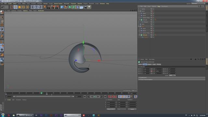The width and height of the screenshot is (208, 117).
Task: Open Material Manager Create menu
Action: [x=9, y=100]
